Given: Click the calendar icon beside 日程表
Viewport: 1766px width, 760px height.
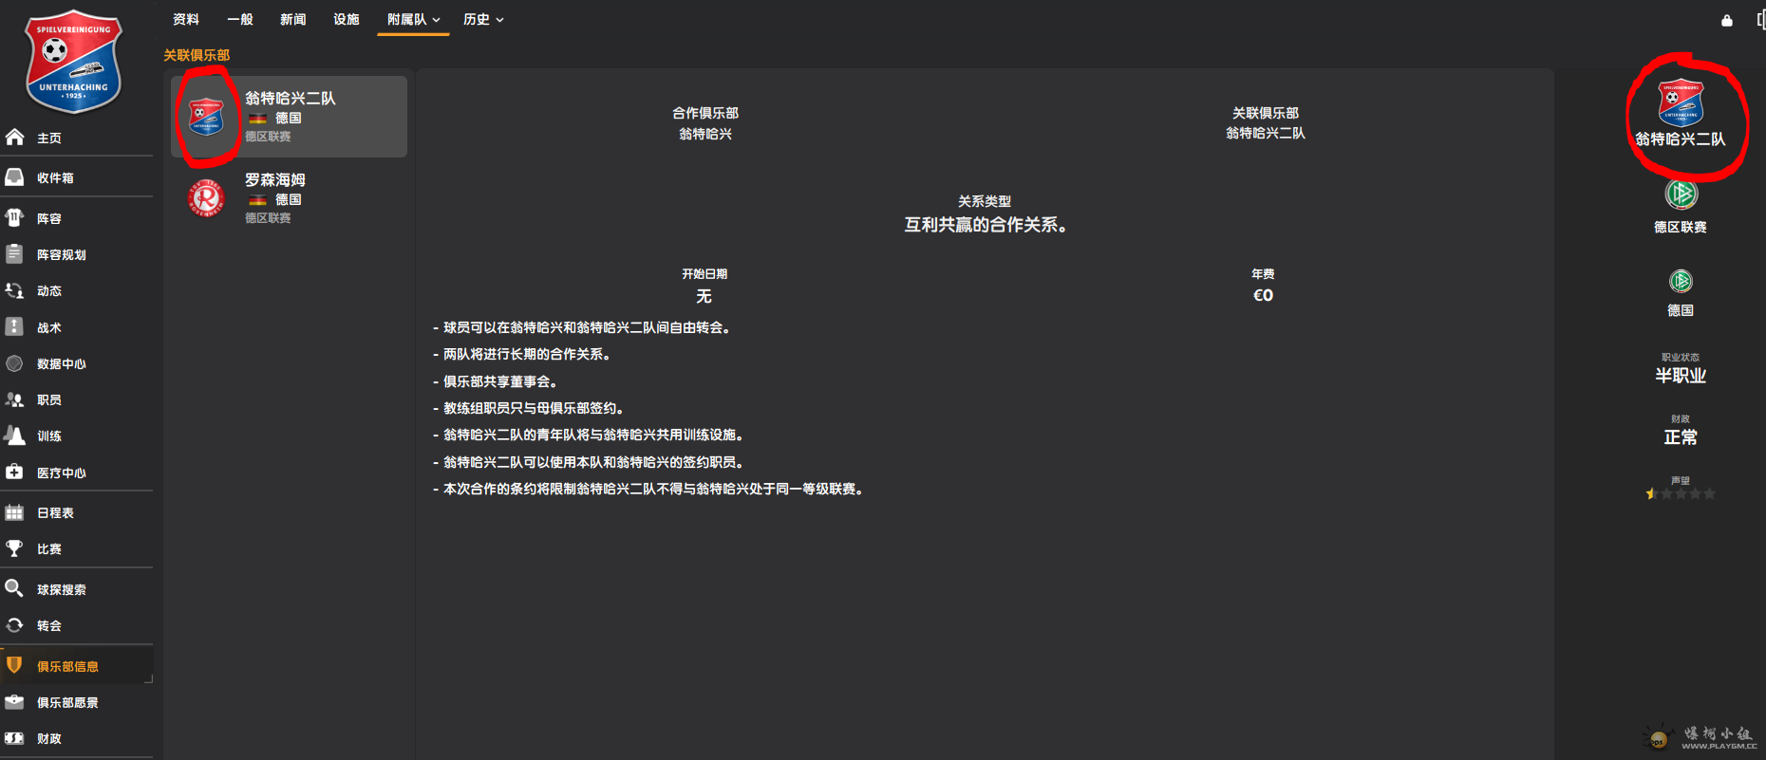Looking at the screenshot, I should tap(15, 512).
